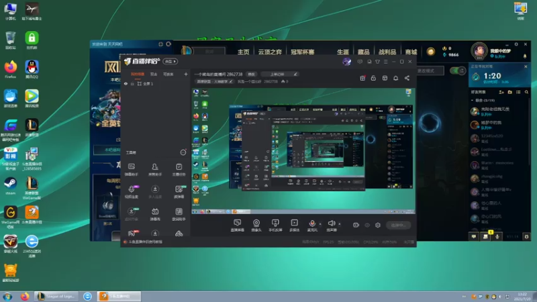Open 主播任务 tool in toolbox
537x302 pixels.
(179, 170)
